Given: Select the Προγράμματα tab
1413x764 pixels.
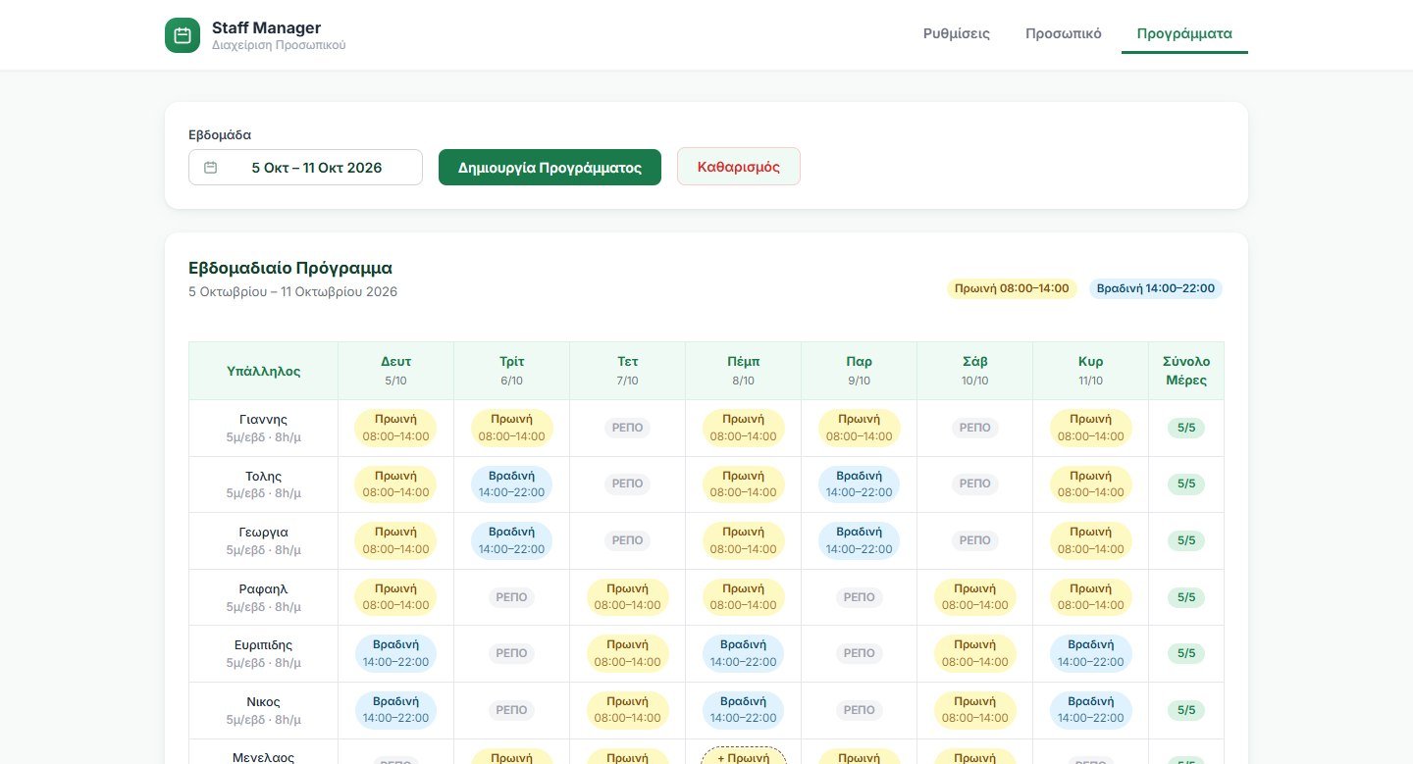Looking at the screenshot, I should 1184,33.
